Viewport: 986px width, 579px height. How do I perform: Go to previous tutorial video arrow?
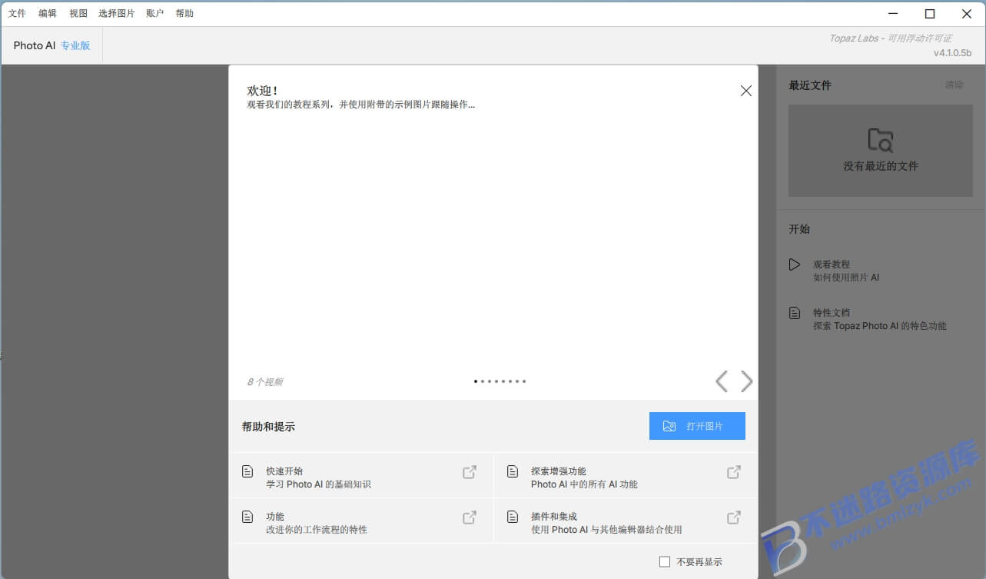click(721, 381)
